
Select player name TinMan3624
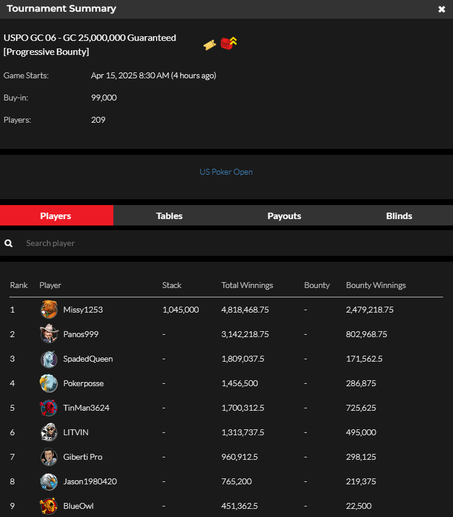click(86, 408)
